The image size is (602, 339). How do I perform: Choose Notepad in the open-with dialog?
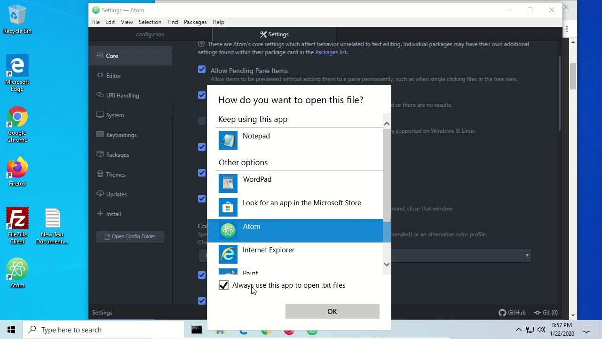[300, 140]
